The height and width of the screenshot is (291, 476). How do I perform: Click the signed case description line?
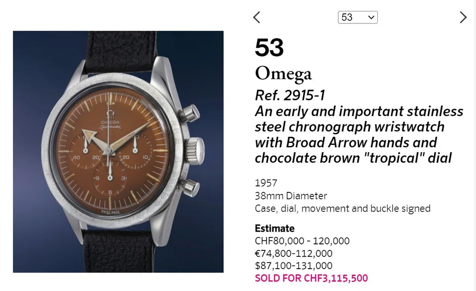(342, 208)
